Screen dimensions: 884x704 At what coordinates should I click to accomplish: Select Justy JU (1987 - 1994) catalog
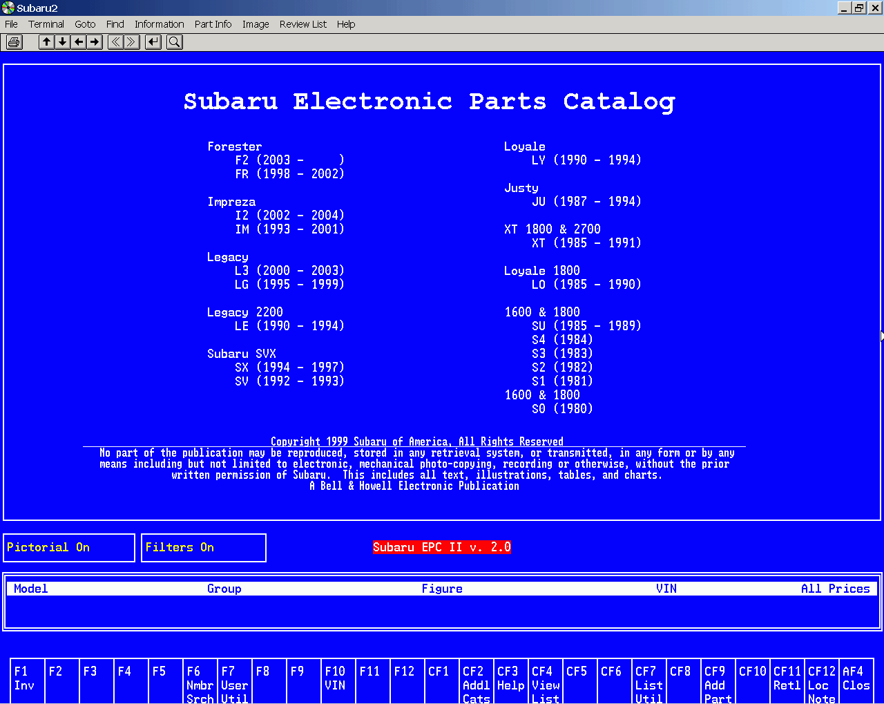pyautogui.click(x=586, y=202)
